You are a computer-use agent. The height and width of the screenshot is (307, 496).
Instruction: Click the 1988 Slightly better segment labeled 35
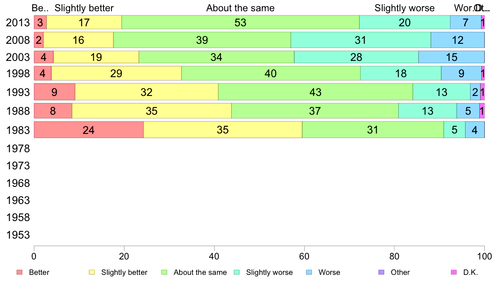point(152,111)
